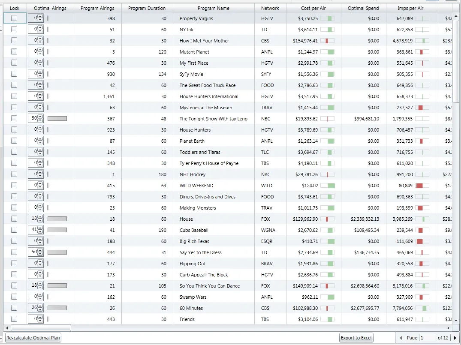
Task: Go to the next page of results
Action: 455,338
